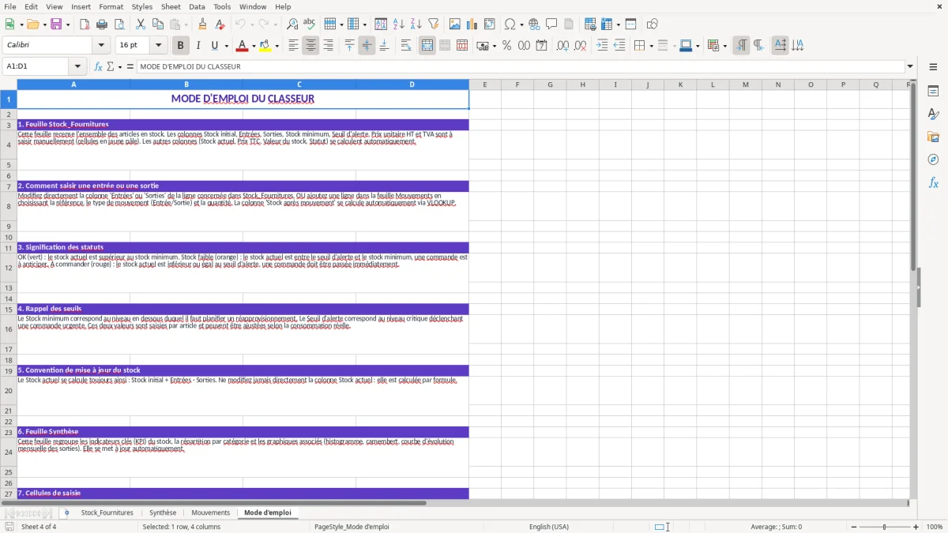Click the yellow background color swatch

(265, 46)
